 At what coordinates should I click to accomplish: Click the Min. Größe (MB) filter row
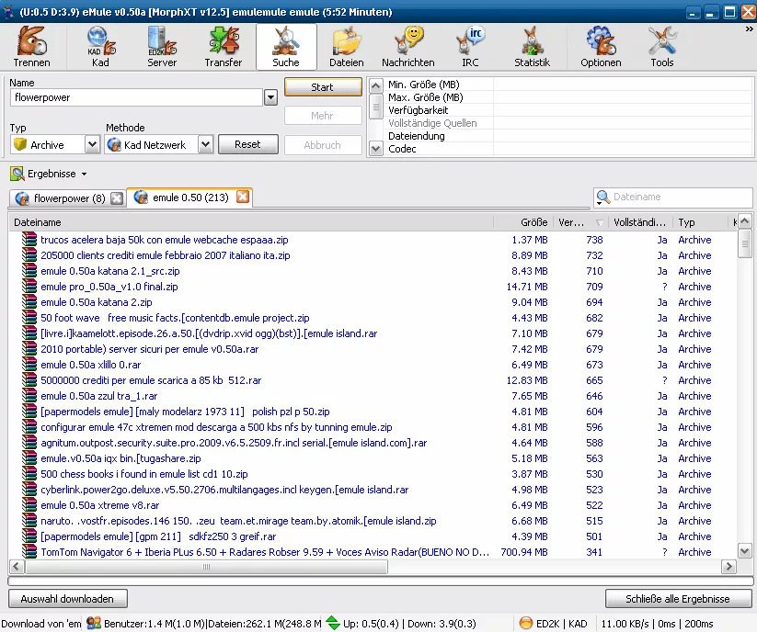pyautogui.click(x=568, y=85)
